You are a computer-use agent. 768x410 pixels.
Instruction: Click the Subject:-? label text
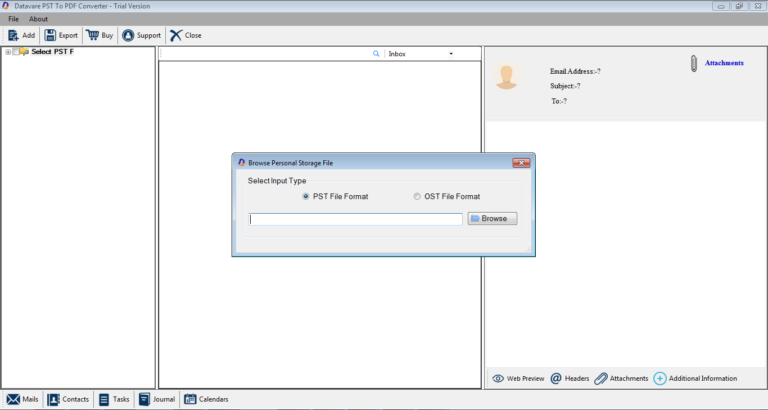[x=565, y=86]
